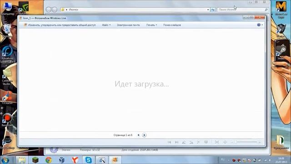Open VirtualBox from the taskbar
The height and width of the screenshot is (164, 291).
[x=62, y=160]
